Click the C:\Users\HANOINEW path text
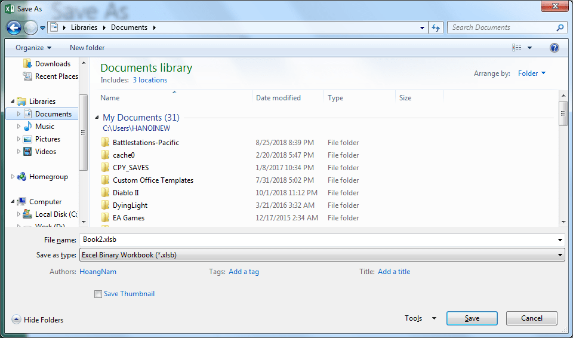 (136, 128)
